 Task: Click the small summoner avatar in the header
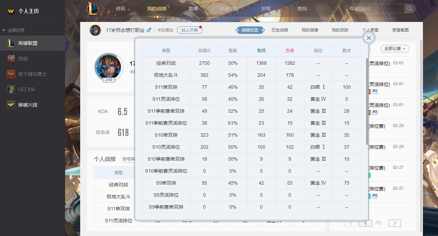pyautogui.click(x=95, y=30)
